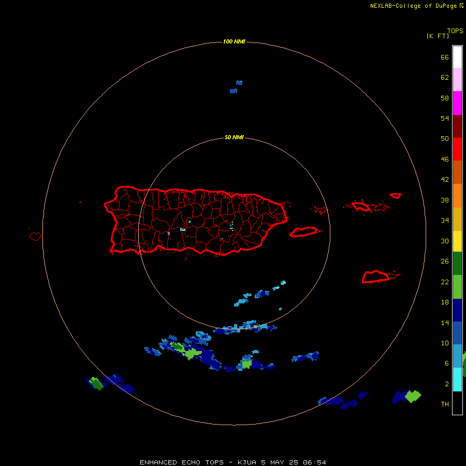Pick the cyan legend swatch
This screenshot has width=466, height=466.
pos(457,380)
